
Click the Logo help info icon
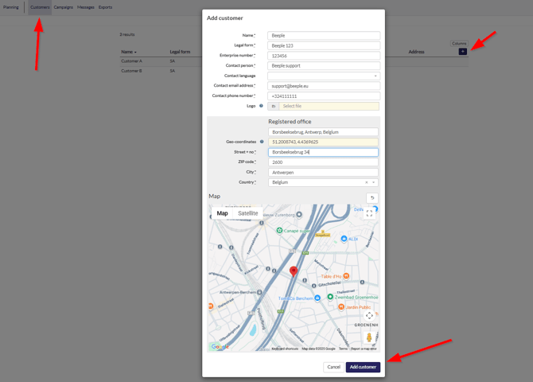pyautogui.click(x=261, y=106)
